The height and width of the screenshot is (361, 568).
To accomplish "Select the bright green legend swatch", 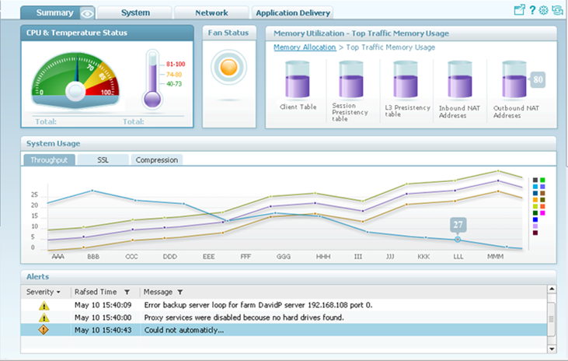I will [542, 180].
